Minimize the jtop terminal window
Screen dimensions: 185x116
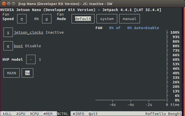(x=9, y=4)
